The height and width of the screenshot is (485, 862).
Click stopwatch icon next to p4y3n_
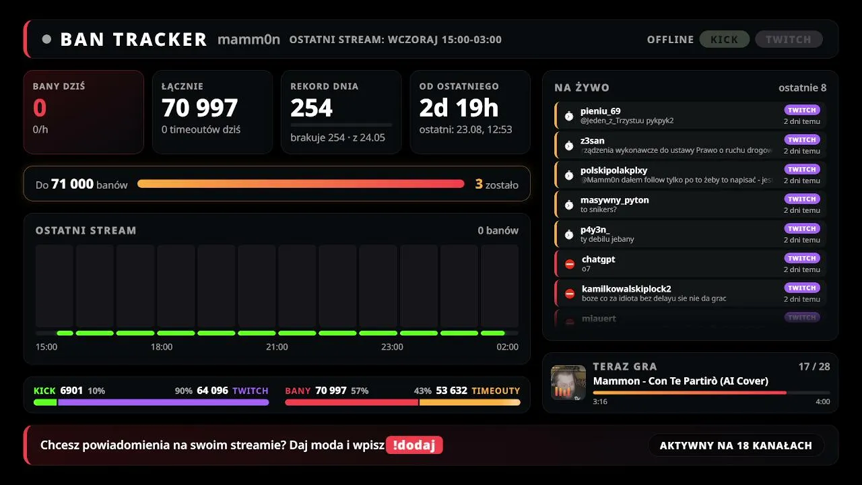pos(569,234)
